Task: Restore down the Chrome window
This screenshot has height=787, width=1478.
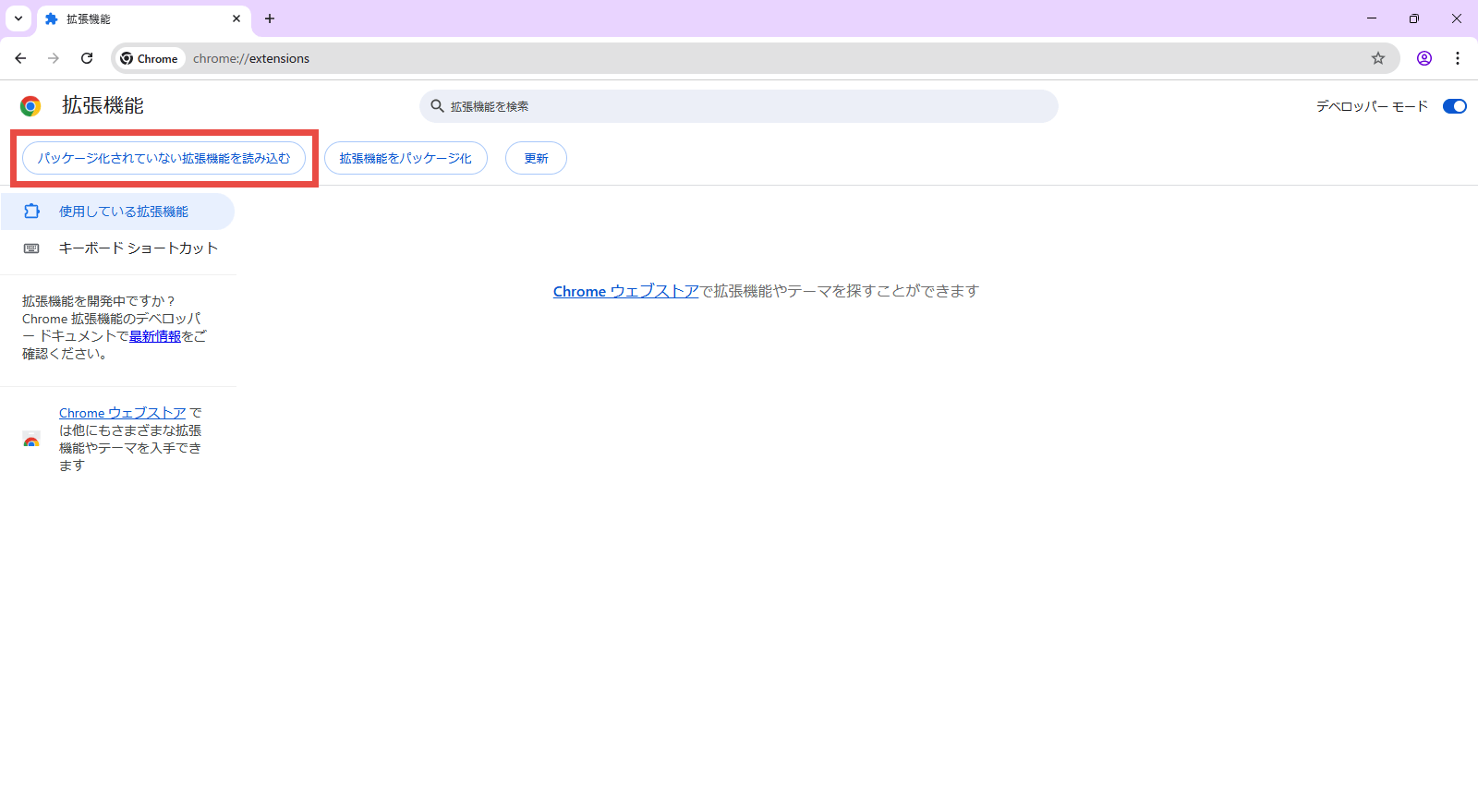Action: 1414,18
